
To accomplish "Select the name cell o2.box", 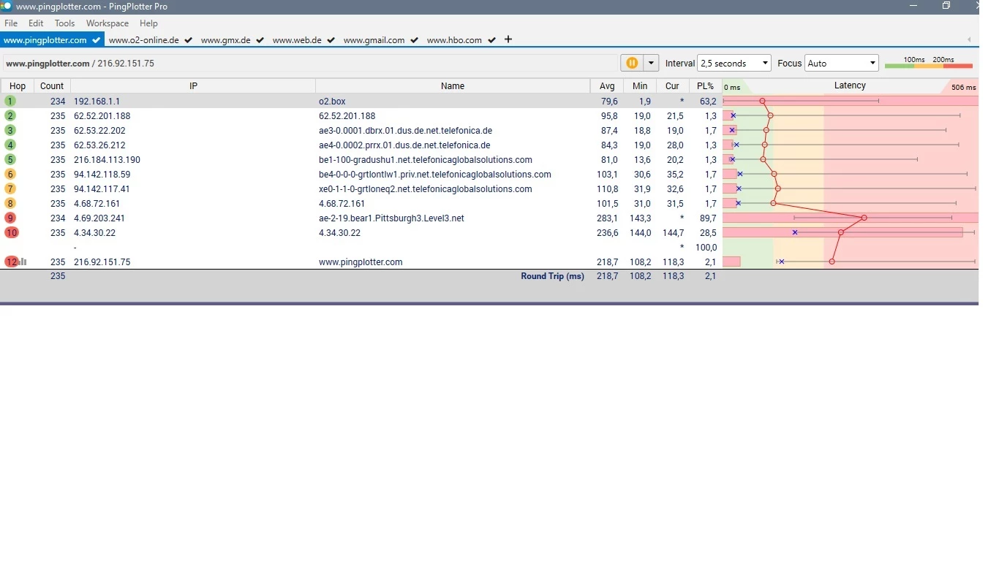I will (x=332, y=102).
